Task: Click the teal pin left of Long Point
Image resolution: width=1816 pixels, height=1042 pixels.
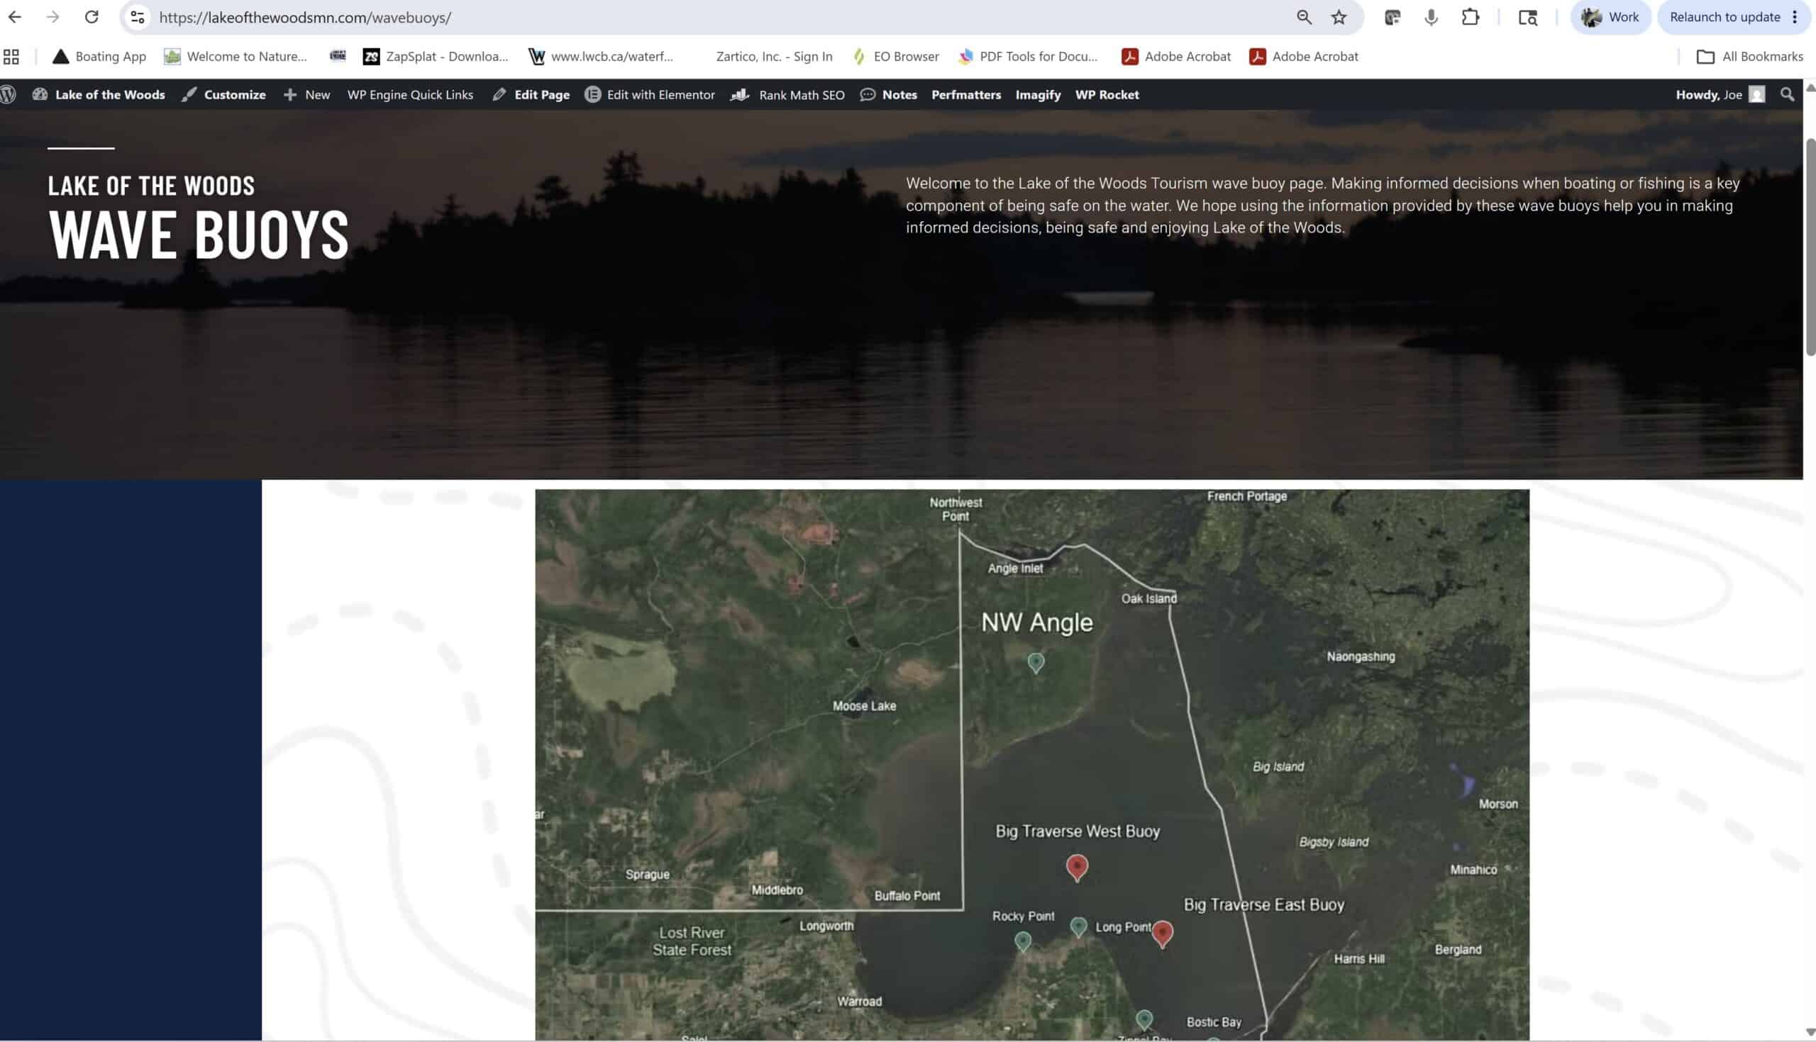Action: (x=1078, y=926)
